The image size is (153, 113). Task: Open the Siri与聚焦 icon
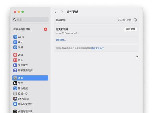pos(15,99)
